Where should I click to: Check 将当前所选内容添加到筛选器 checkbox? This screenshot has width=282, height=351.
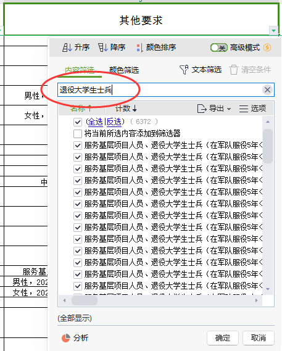coord(78,134)
